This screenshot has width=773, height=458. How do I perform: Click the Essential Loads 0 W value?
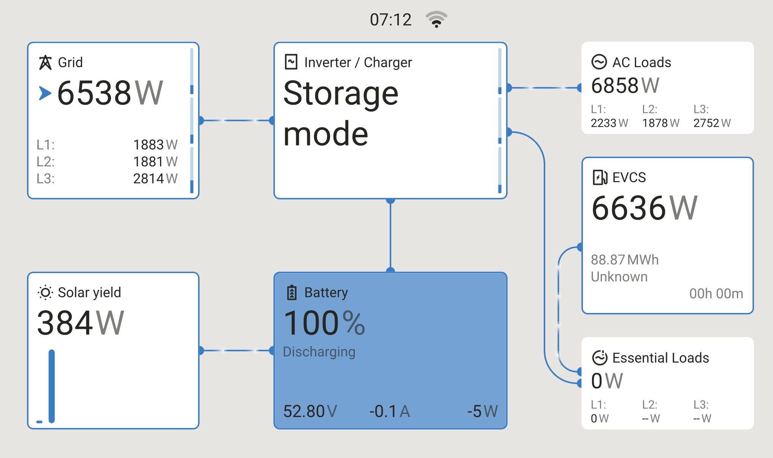tap(606, 381)
